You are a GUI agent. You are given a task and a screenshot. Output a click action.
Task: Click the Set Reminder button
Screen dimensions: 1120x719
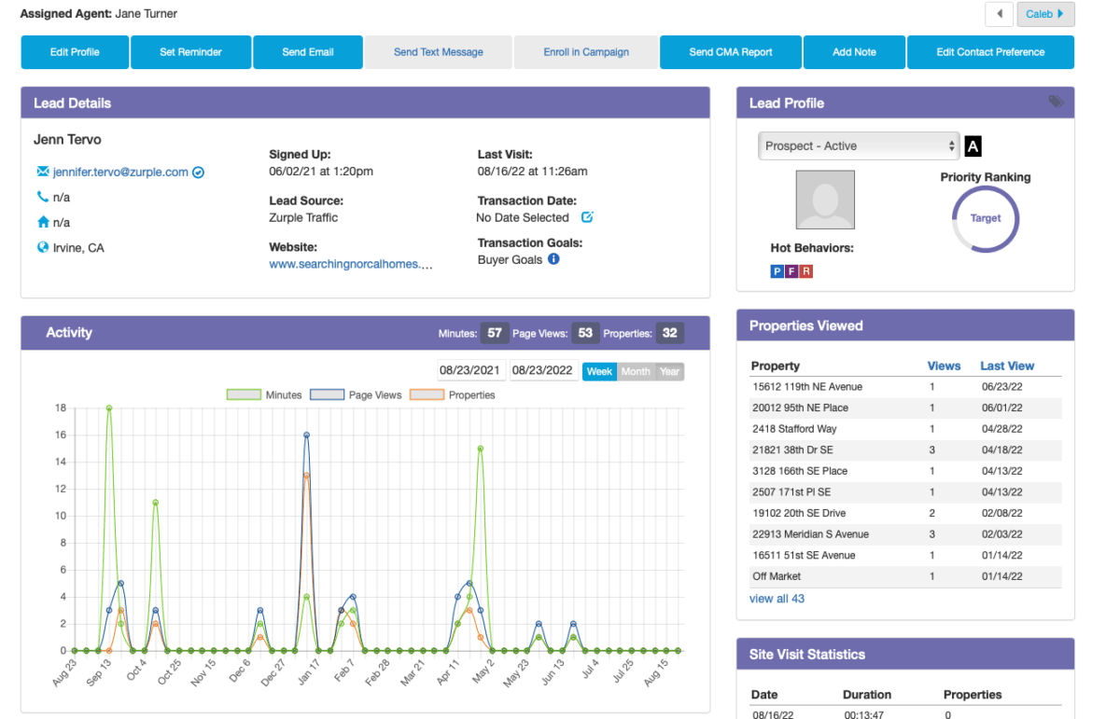click(190, 52)
